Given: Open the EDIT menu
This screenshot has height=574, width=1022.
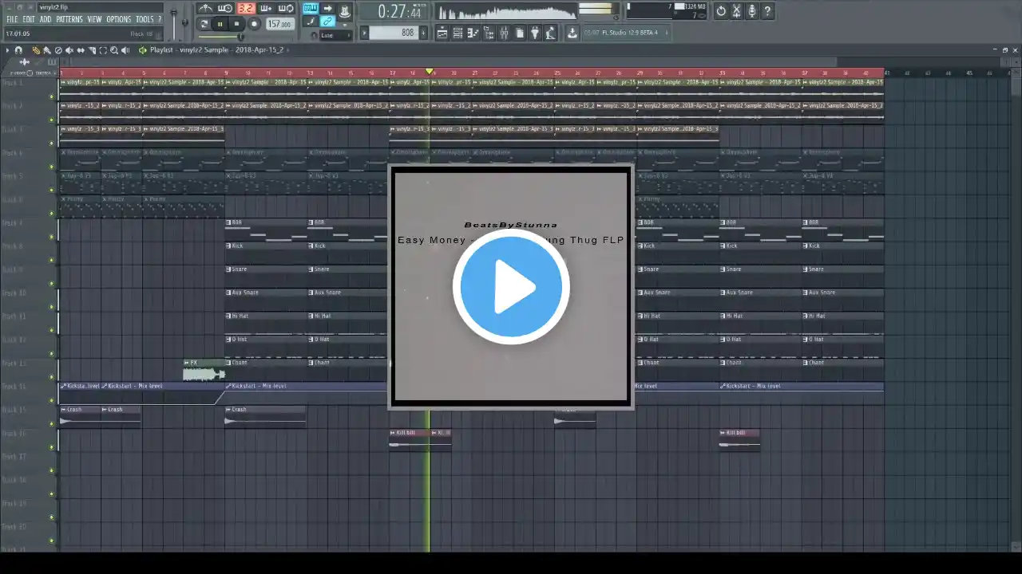Looking at the screenshot, I should (x=29, y=19).
